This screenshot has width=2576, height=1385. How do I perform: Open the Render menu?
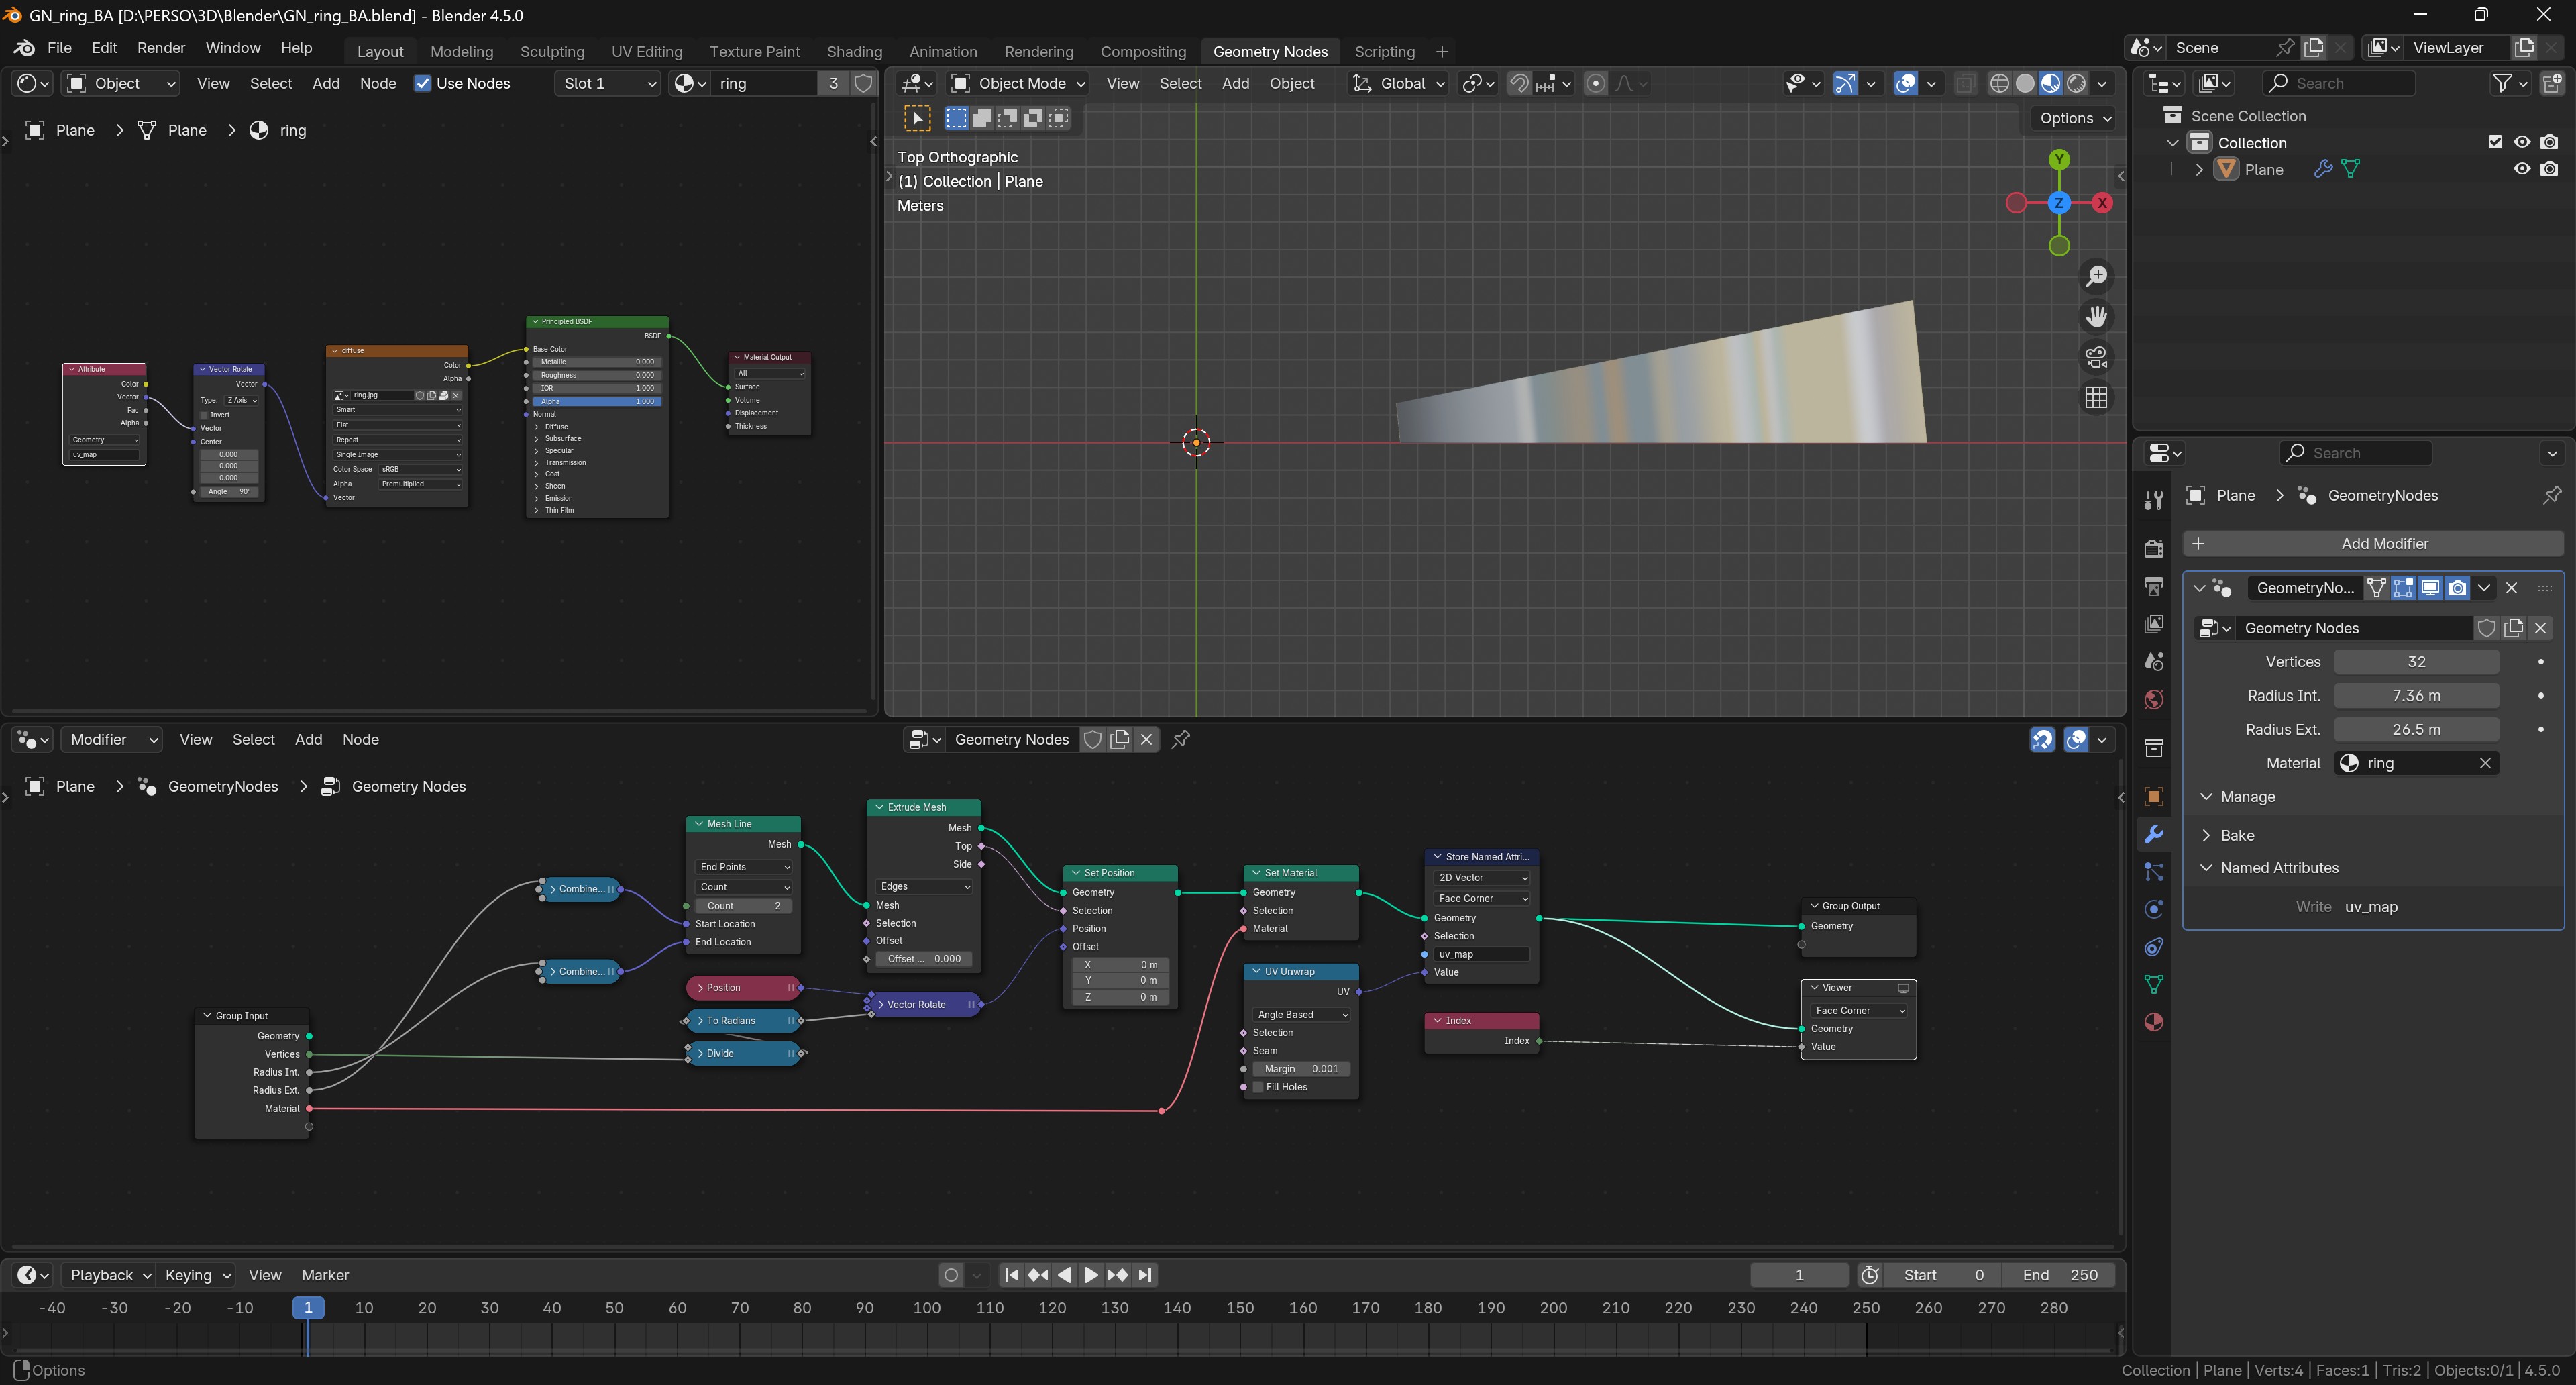click(161, 47)
